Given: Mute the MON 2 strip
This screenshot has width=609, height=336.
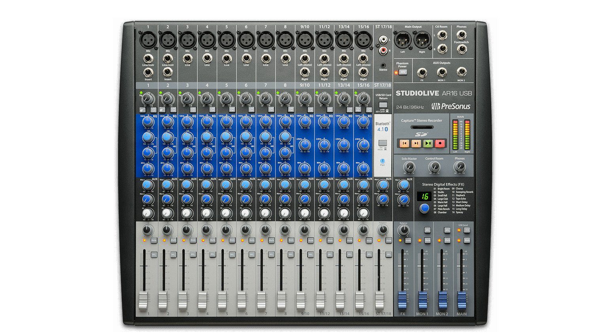Looking at the screenshot, I should [x=447, y=240].
